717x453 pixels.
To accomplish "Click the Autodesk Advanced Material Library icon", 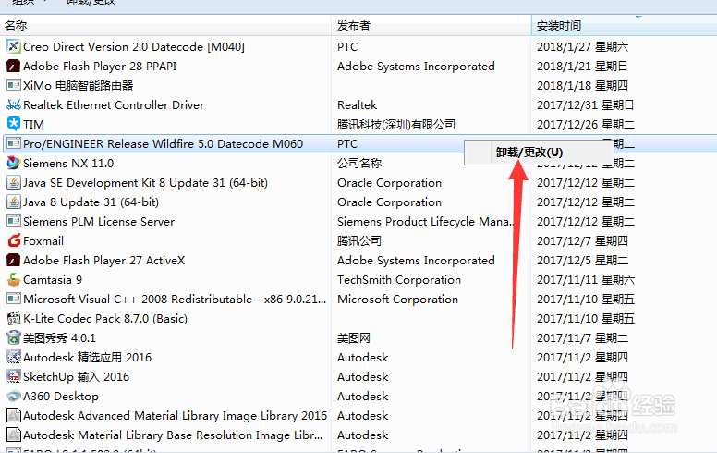I will (x=14, y=415).
